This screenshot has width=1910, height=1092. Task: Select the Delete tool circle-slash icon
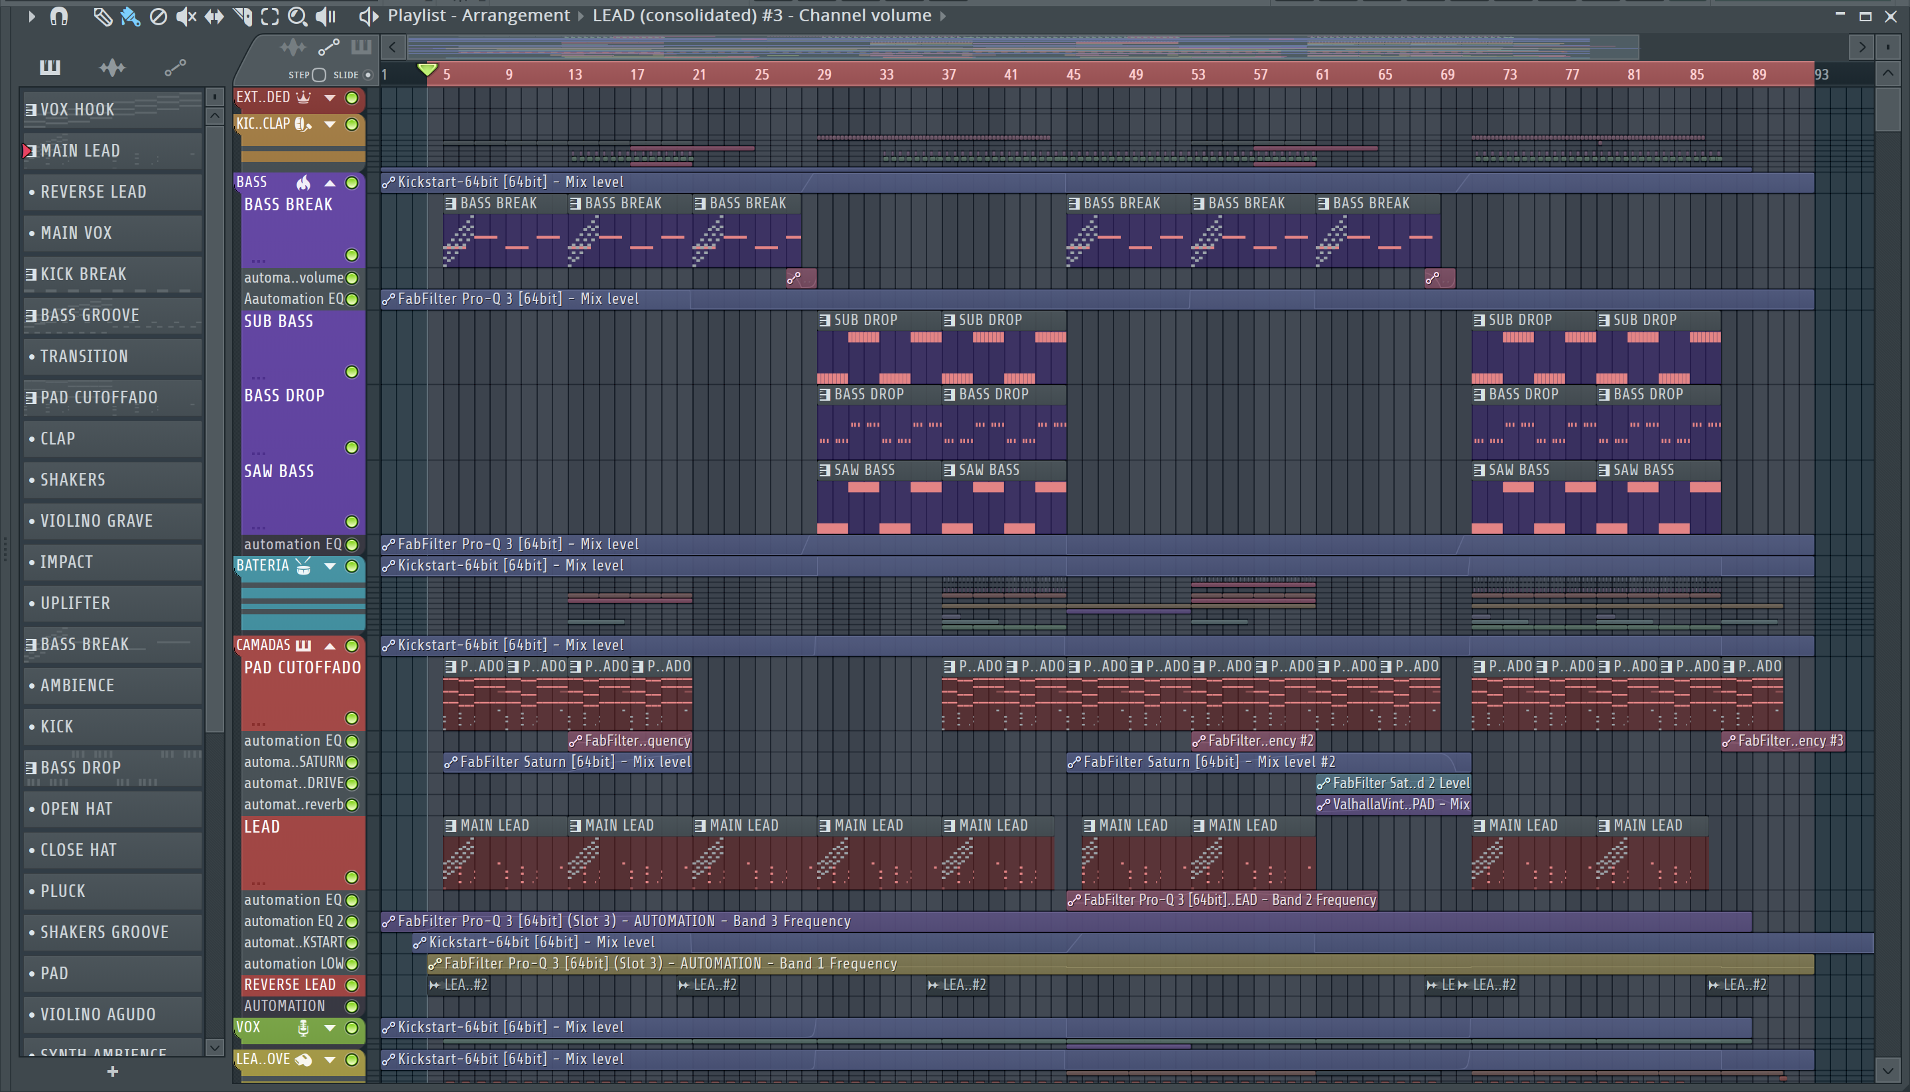coord(157,16)
